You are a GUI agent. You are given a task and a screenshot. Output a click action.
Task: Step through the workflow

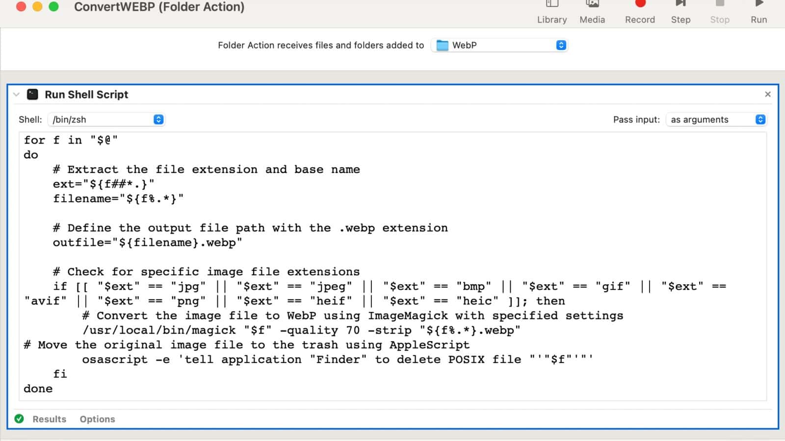[680, 11]
